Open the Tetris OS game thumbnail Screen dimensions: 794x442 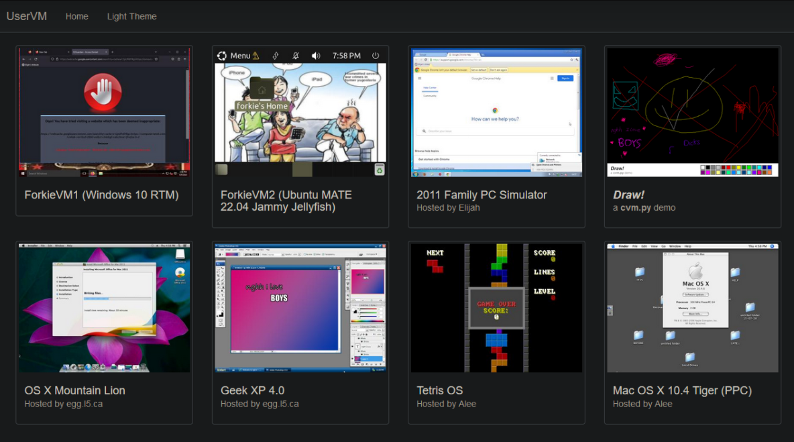(496, 308)
